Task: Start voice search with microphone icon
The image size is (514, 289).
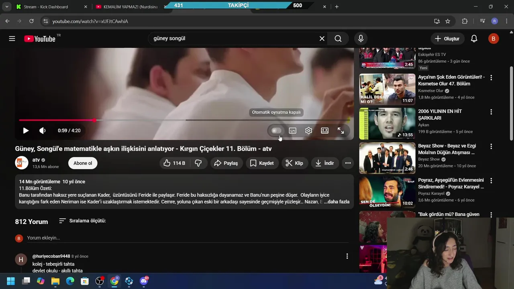Action: click(361, 39)
